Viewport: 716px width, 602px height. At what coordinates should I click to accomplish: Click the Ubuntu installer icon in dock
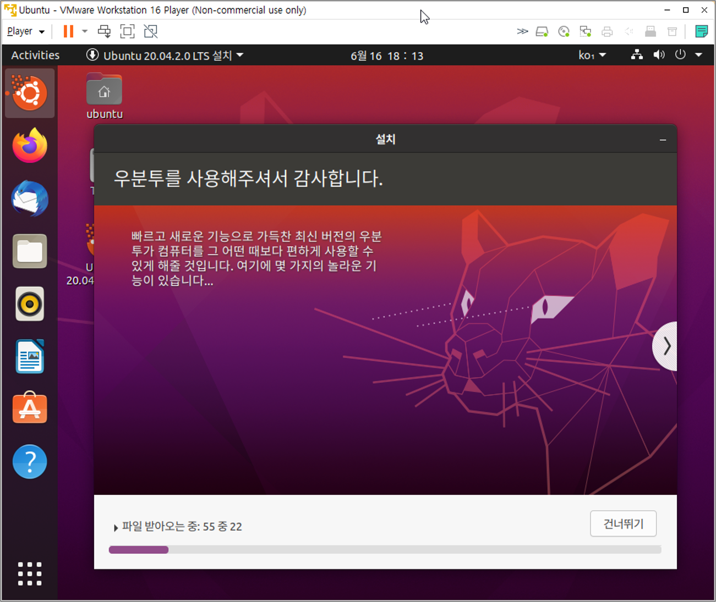(30, 93)
